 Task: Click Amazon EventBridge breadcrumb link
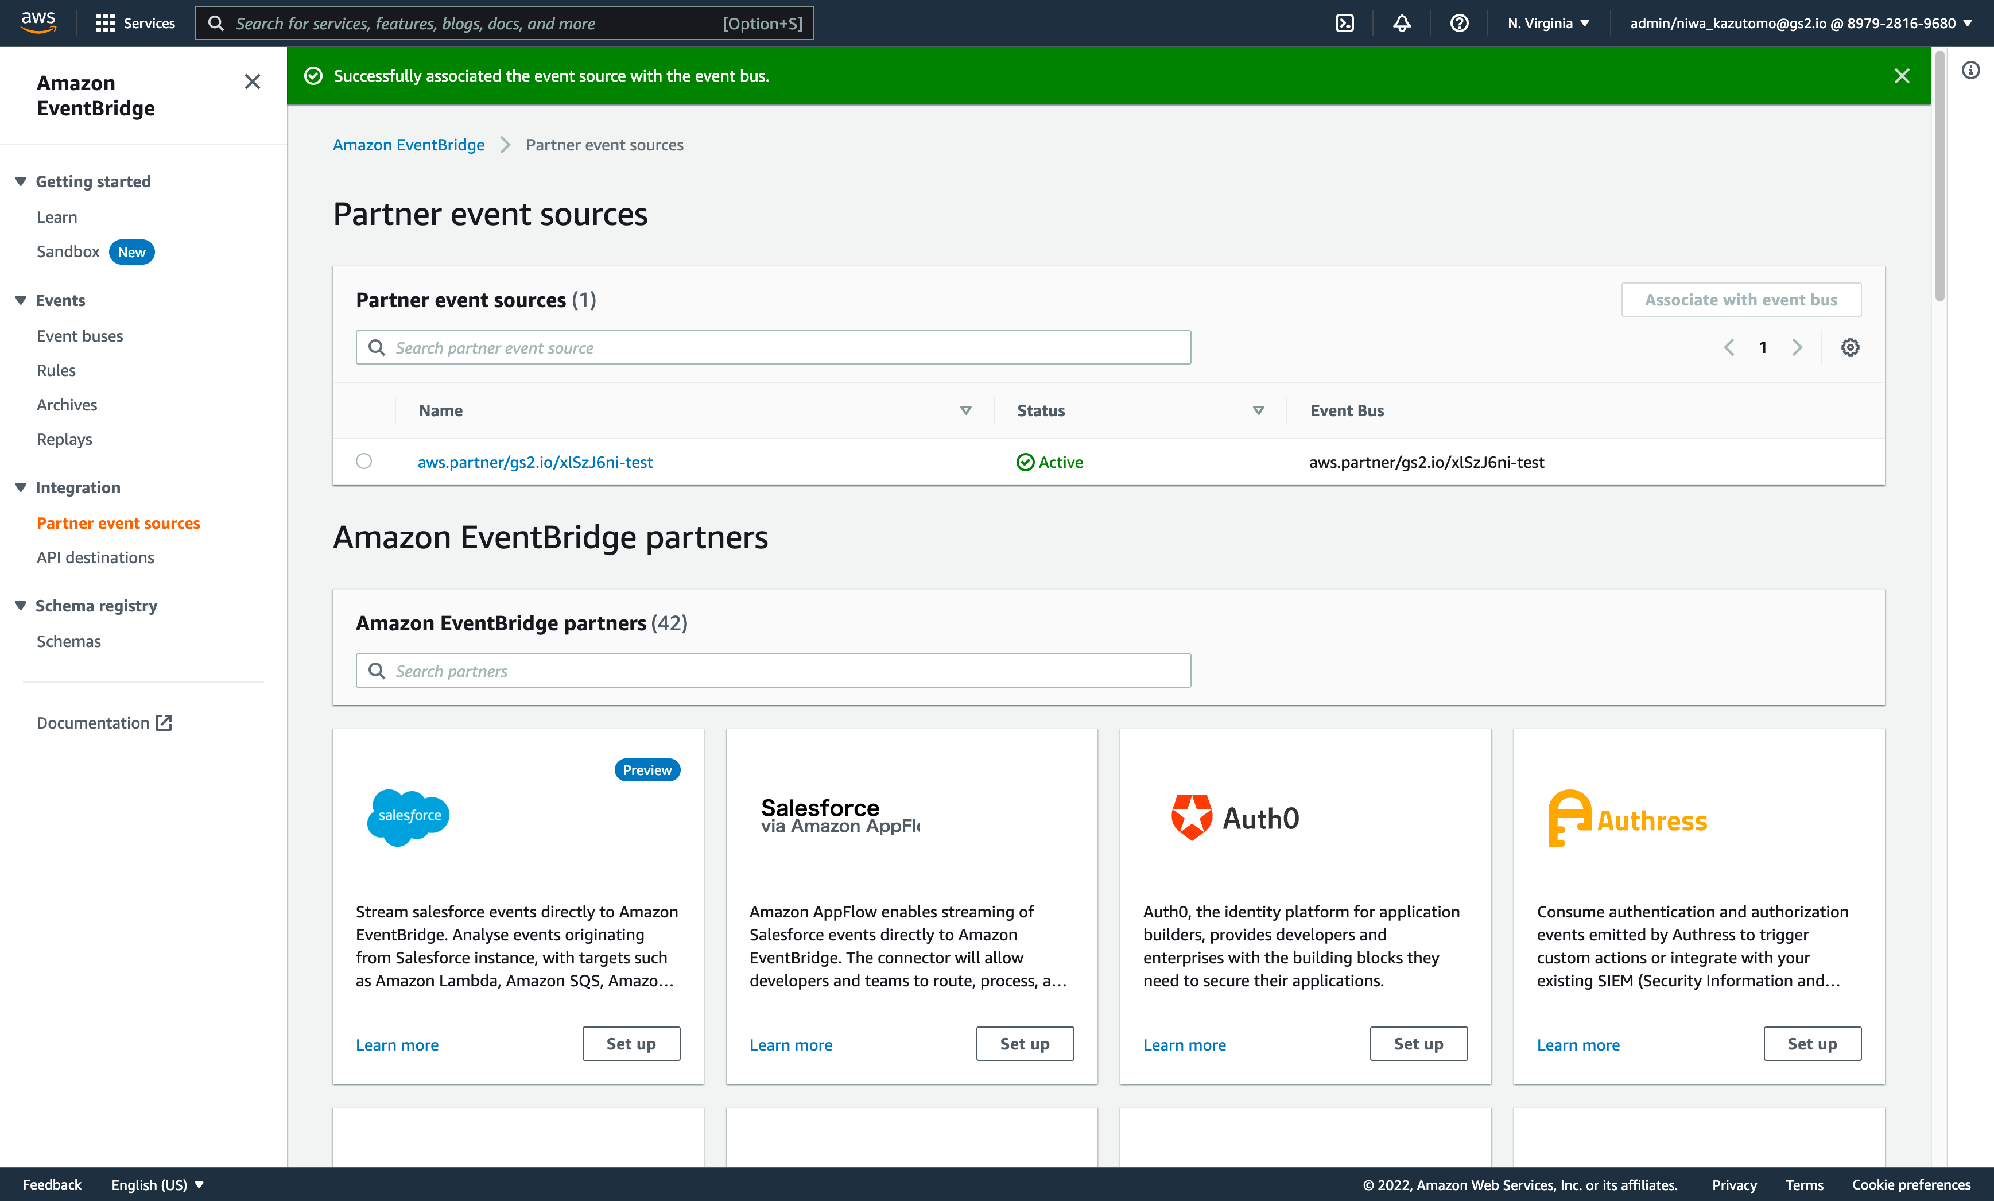(409, 145)
